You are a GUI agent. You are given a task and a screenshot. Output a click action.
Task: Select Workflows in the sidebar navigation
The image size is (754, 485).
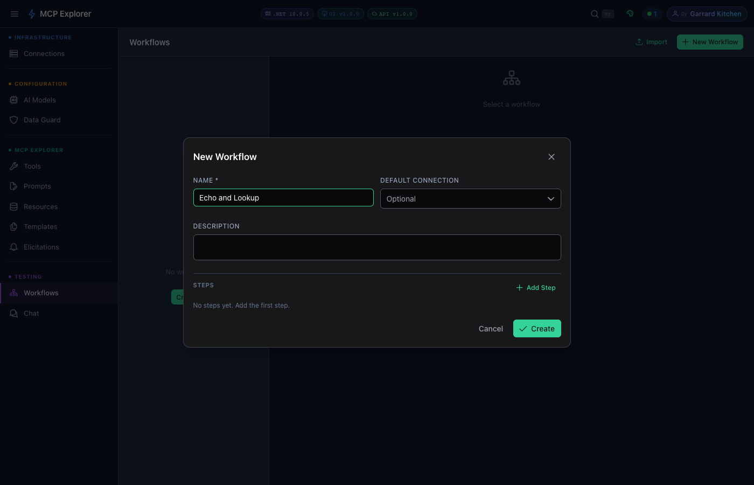coord(41,293)
